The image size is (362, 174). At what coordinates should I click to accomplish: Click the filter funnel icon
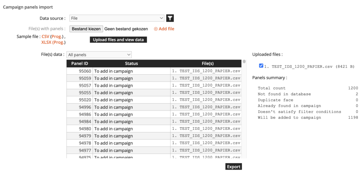point(170,18)
